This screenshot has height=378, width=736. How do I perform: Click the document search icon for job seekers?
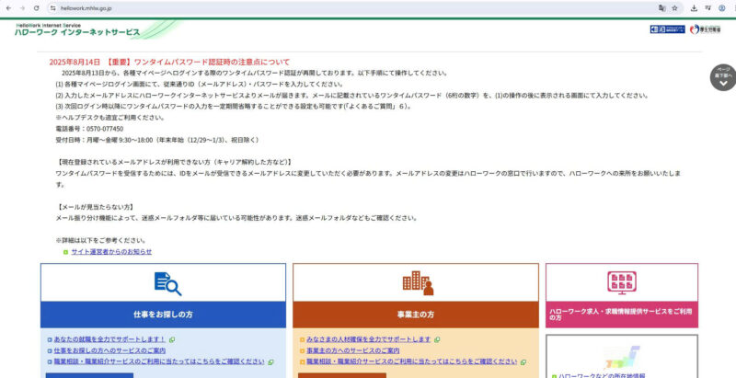point(167,283)
